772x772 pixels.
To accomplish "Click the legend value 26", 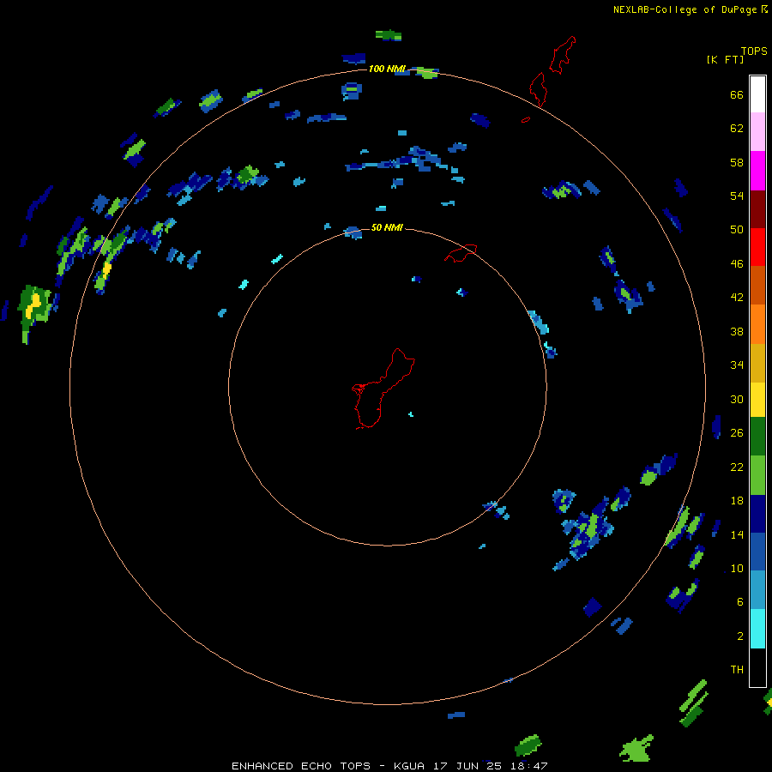I will pos(737,433).
